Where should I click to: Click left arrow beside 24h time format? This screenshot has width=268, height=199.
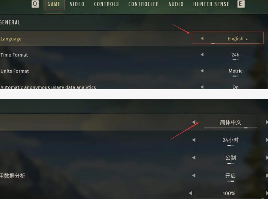[202, 55]
